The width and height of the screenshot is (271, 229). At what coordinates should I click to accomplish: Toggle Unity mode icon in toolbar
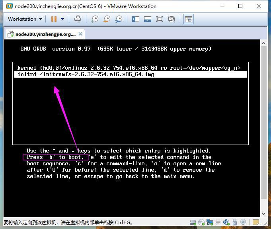tap(172, 19)
